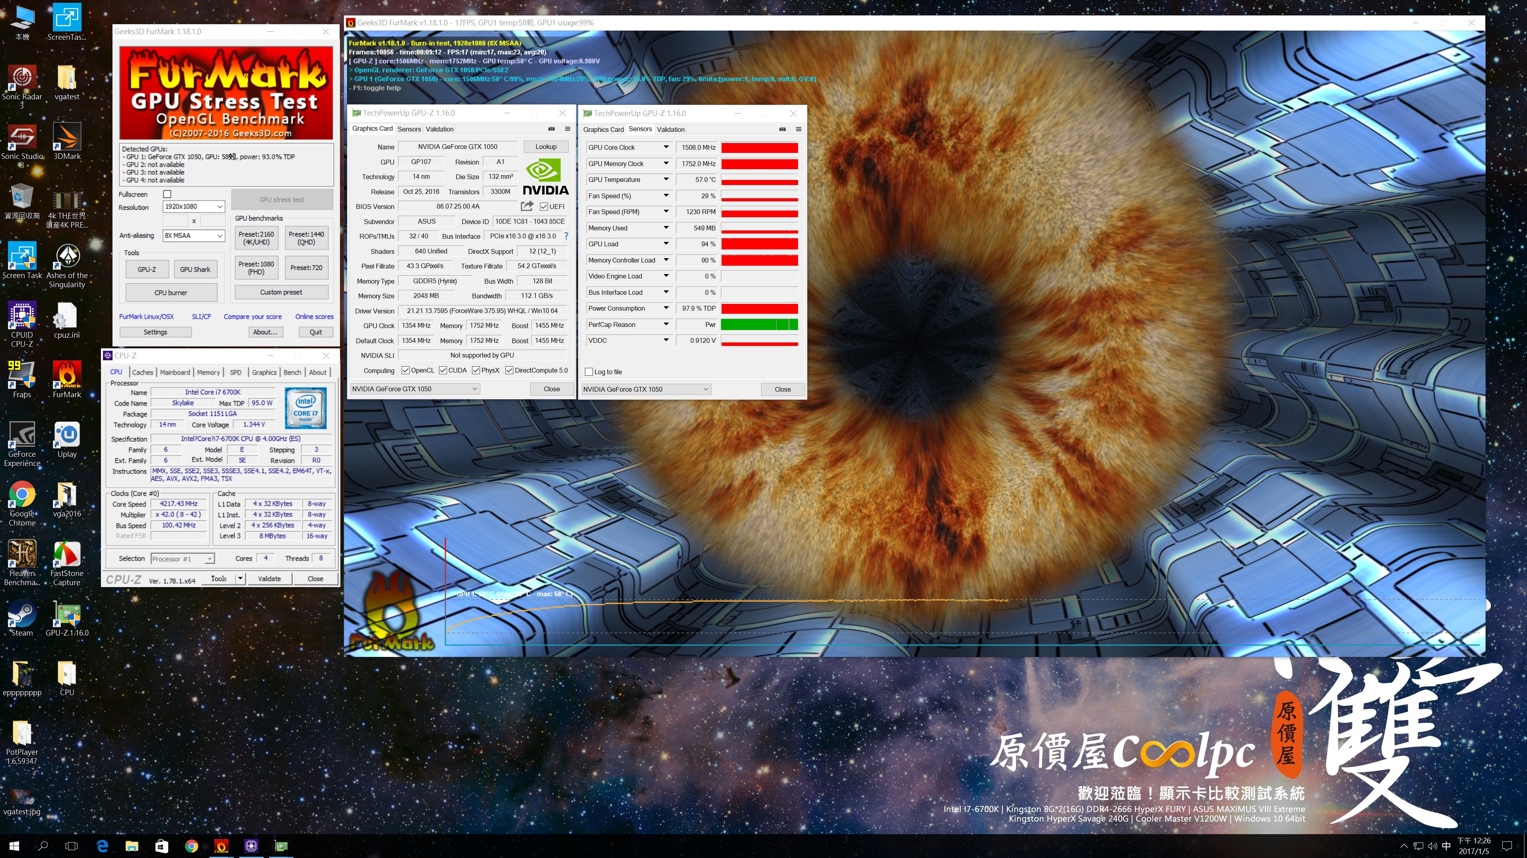Click the PerfCap Reason green graph bar
Image resolution: width=1527 pixels, height=858 pixels.
(760, 324)
